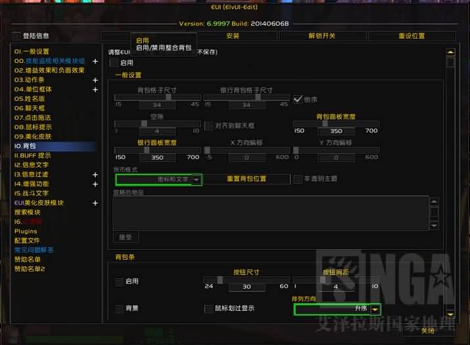Viewport: 470px width, 345px height.
Task: Select 02.增益效果和负面效果 in the sidebar
Action: coord(49,70)
